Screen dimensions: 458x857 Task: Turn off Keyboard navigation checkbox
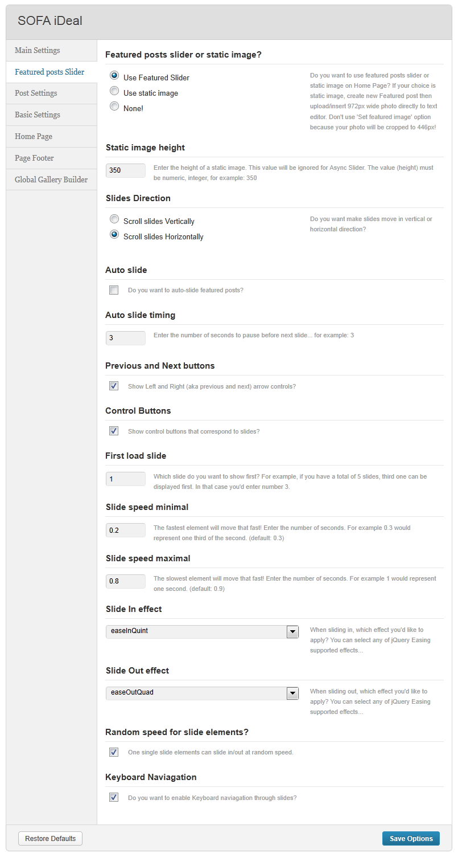pos(114,798)
